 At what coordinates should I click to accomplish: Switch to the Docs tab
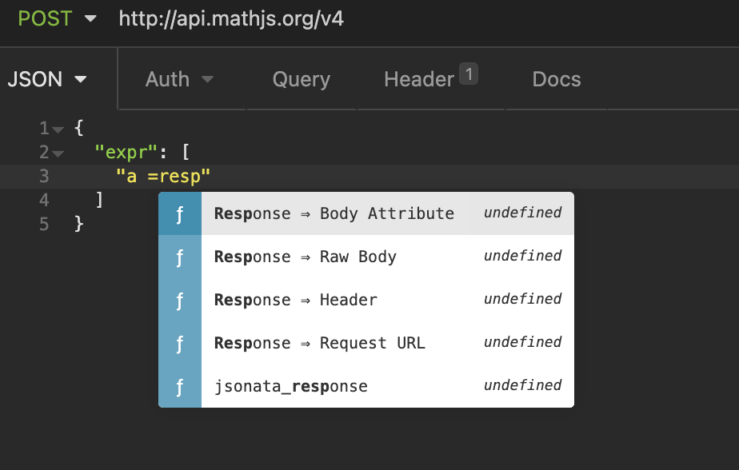[x=556, y=79]
